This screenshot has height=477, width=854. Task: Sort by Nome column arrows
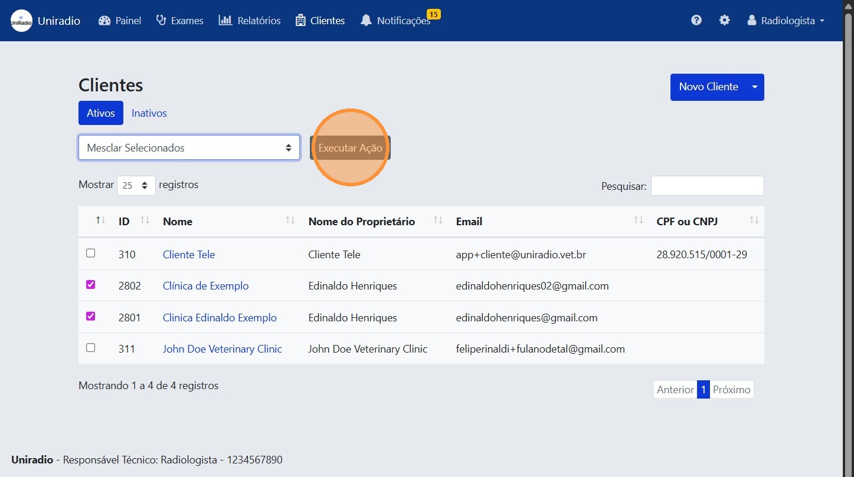[290, 221]
